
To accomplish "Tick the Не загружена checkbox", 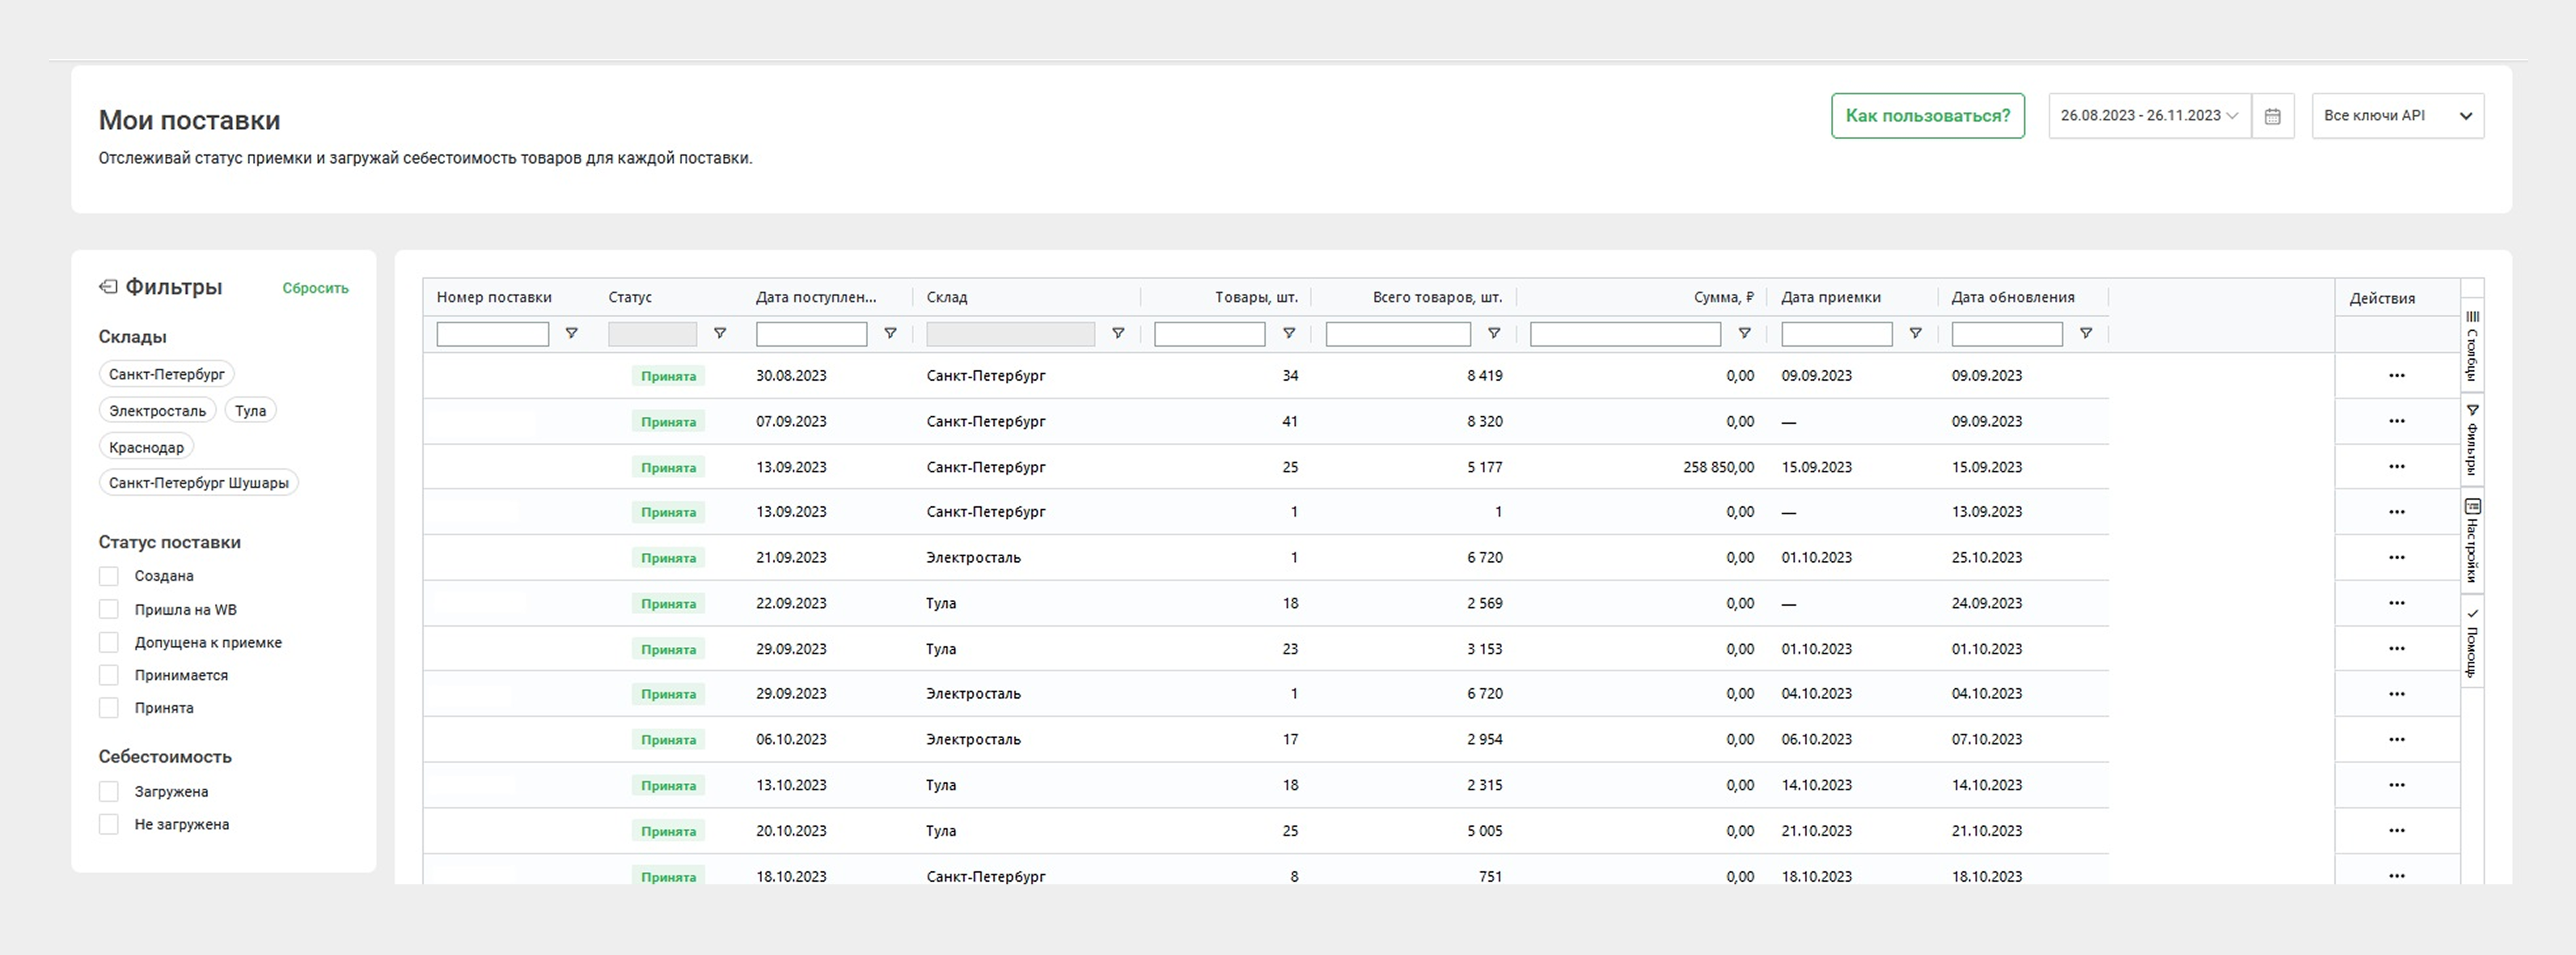I will tap(109, 825).
